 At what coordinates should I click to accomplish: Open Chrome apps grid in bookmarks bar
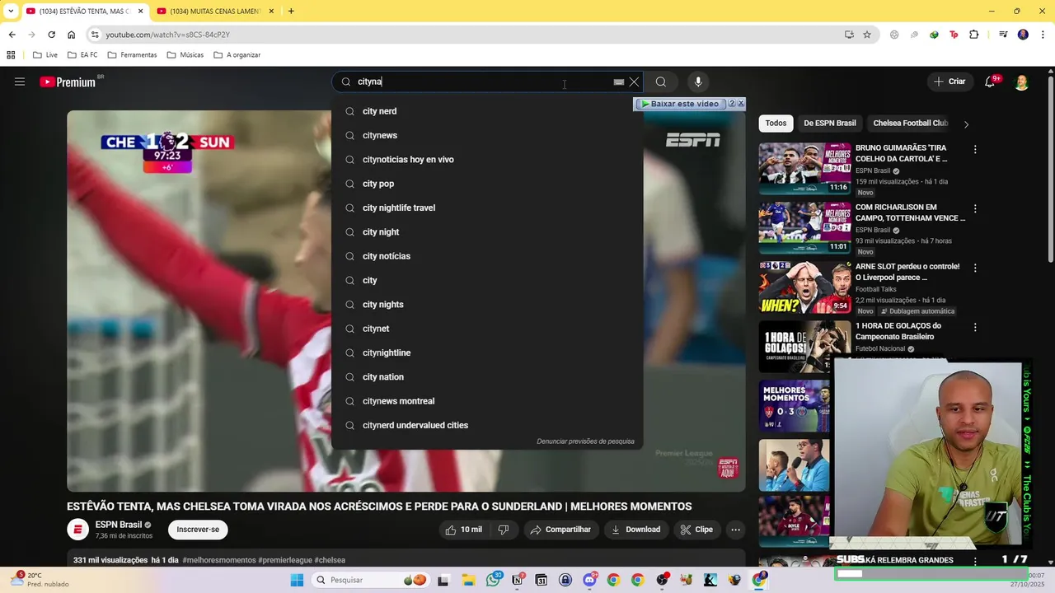pos(11,55)
